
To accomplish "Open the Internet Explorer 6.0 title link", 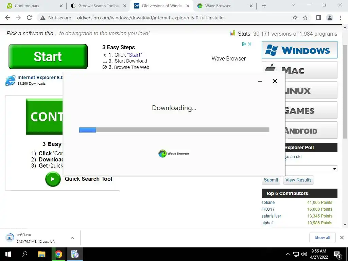I will click(40, 77).
